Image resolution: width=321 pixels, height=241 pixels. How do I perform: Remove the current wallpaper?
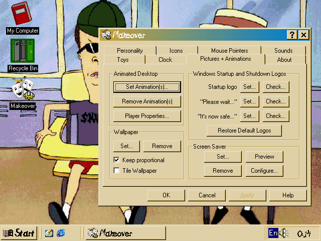click(162, 146)
